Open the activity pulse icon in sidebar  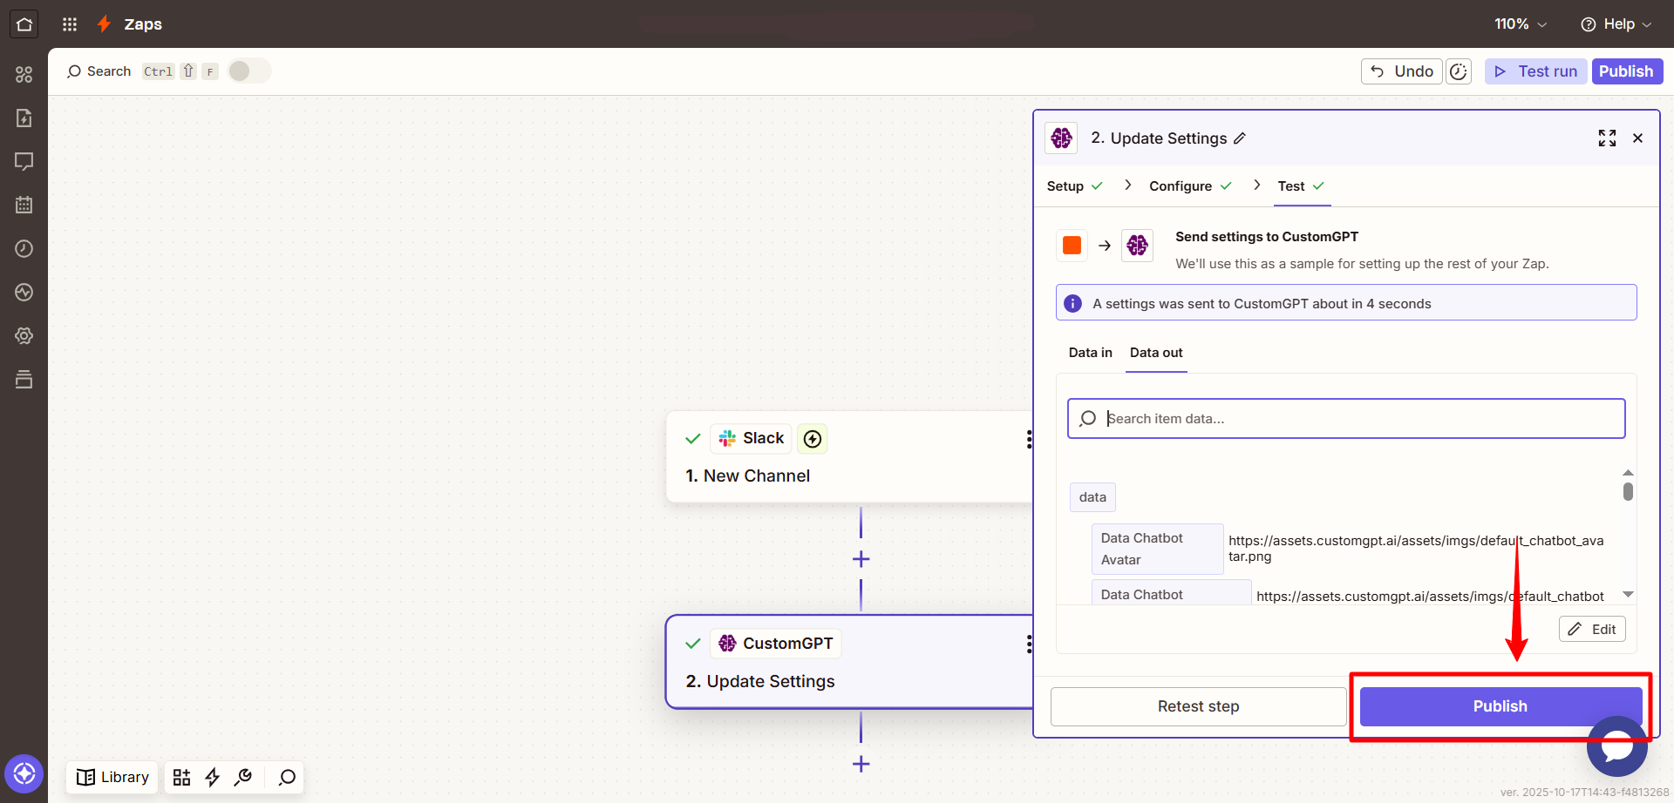[x=24, y=293]
